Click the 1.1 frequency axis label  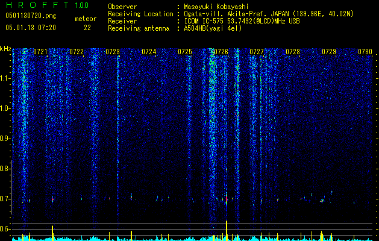click(5, 78)
